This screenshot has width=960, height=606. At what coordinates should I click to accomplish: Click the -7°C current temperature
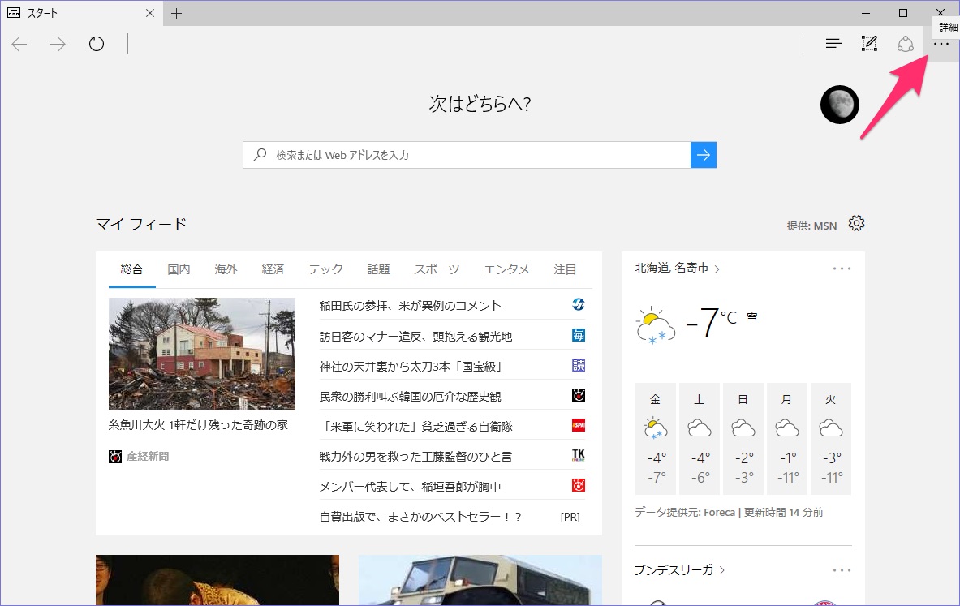(712, 322)
